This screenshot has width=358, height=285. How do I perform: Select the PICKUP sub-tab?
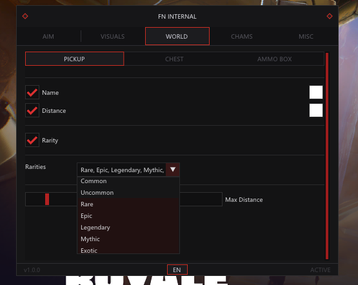pyautogui.click(x=74, y=59)
